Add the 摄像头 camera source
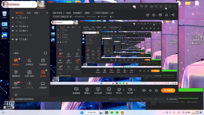Image resolution: width=204 pixels, height=115 pixels. (x=87, y=91)
